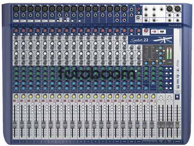
Task: Click the headphones level knob
Action: click(x=145, y=31)
